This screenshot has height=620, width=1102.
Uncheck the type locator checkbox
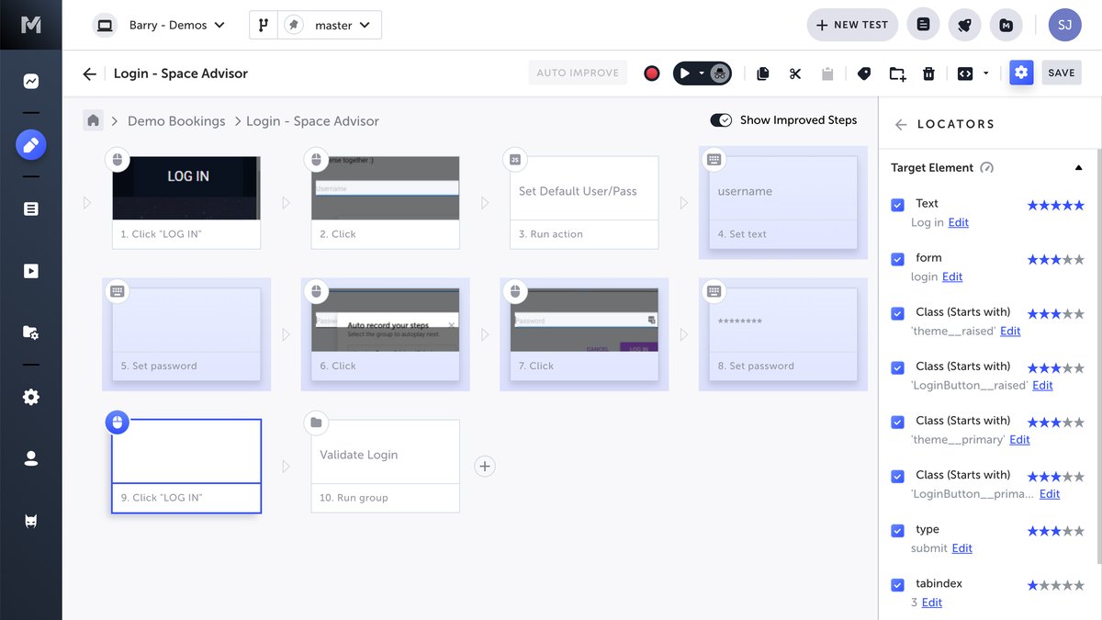[x=898, y=531]
